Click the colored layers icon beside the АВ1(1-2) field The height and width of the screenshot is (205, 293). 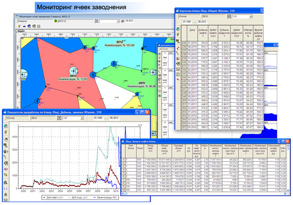pos(56,21)
